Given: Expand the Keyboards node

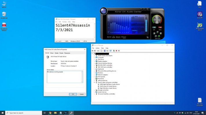Looking at the screenshot, I should coord(94,69).
